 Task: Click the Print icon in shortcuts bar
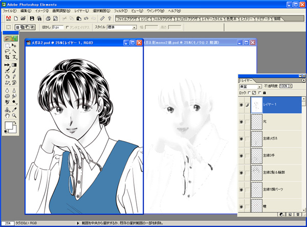click(48, 18)
